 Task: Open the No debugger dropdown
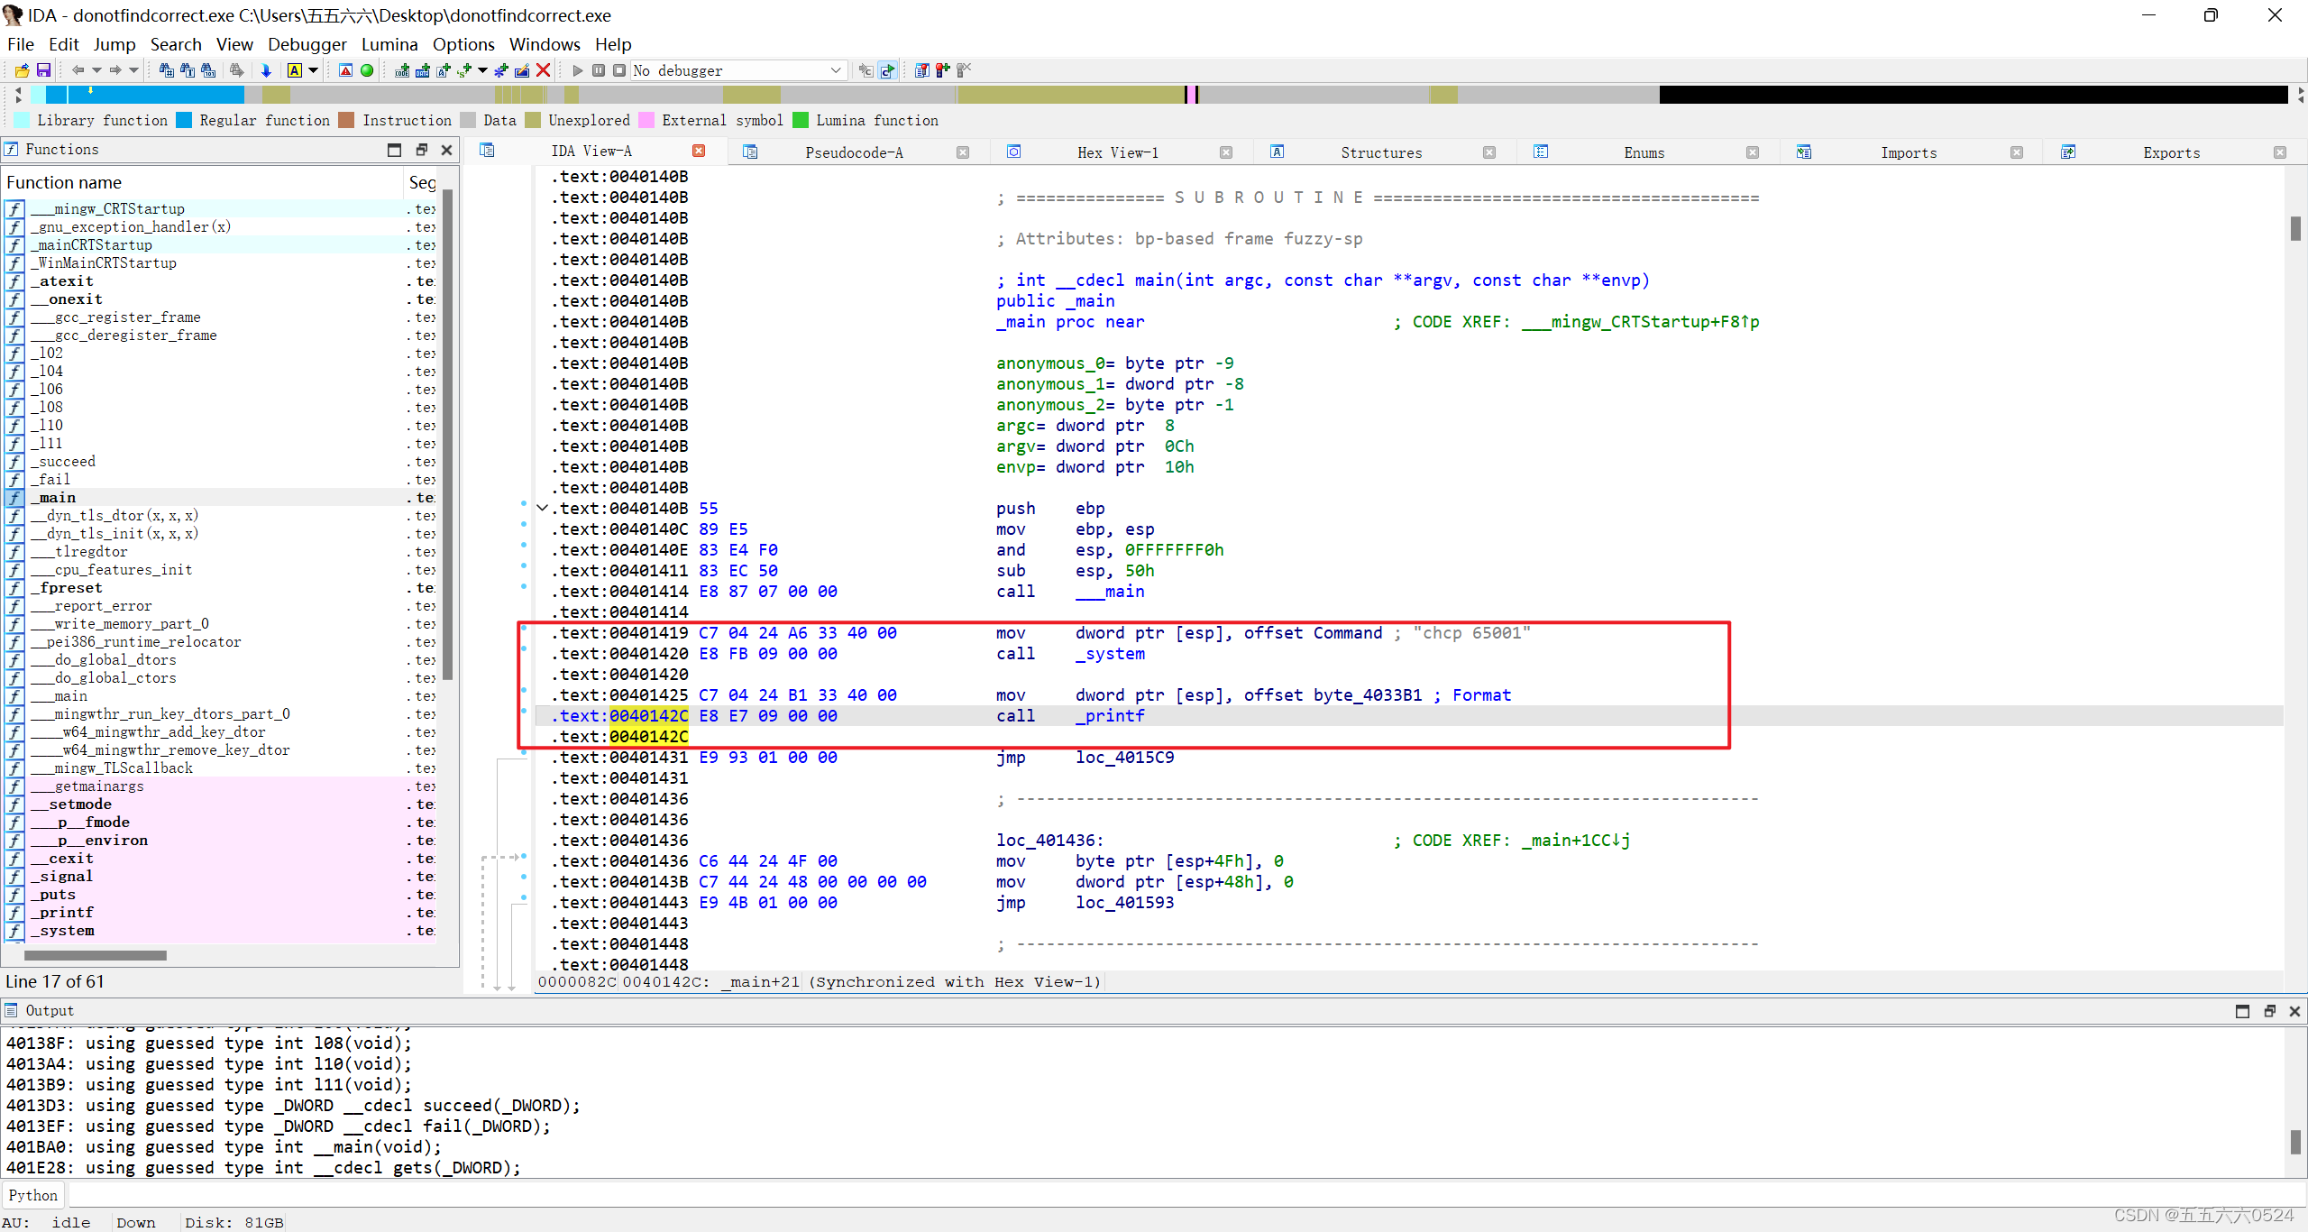[x=836, y=70]
